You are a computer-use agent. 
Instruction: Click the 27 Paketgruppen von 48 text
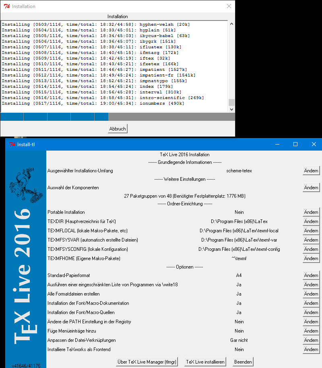coord(185,196)
